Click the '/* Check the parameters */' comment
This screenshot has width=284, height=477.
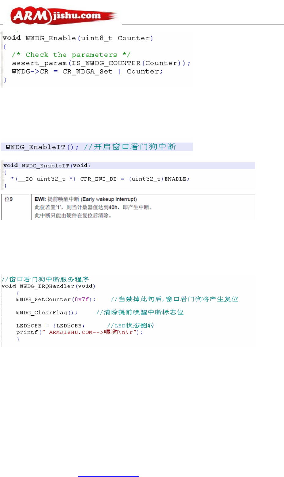tap(71, 55)
